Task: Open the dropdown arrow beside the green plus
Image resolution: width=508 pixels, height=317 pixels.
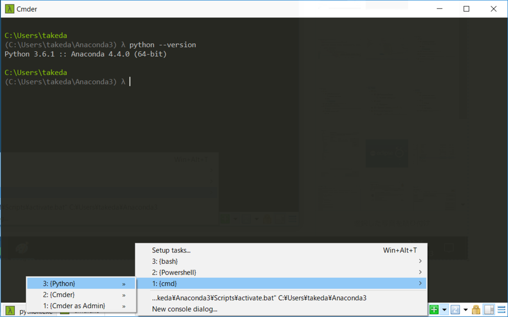Action: click(x=444, y=310)
